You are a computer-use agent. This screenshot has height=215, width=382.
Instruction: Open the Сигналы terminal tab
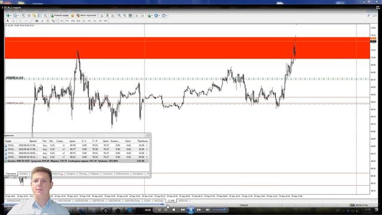(107, 174)
